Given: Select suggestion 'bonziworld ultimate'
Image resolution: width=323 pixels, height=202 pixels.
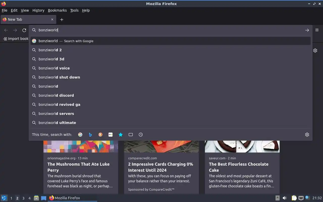Looking at the screenshot, I should (171, 123).
